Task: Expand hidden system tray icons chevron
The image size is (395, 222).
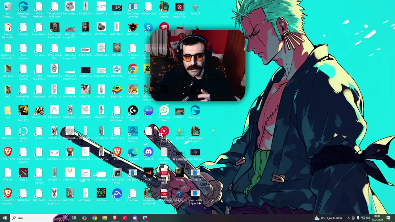Action: click(x=348, y=218)
